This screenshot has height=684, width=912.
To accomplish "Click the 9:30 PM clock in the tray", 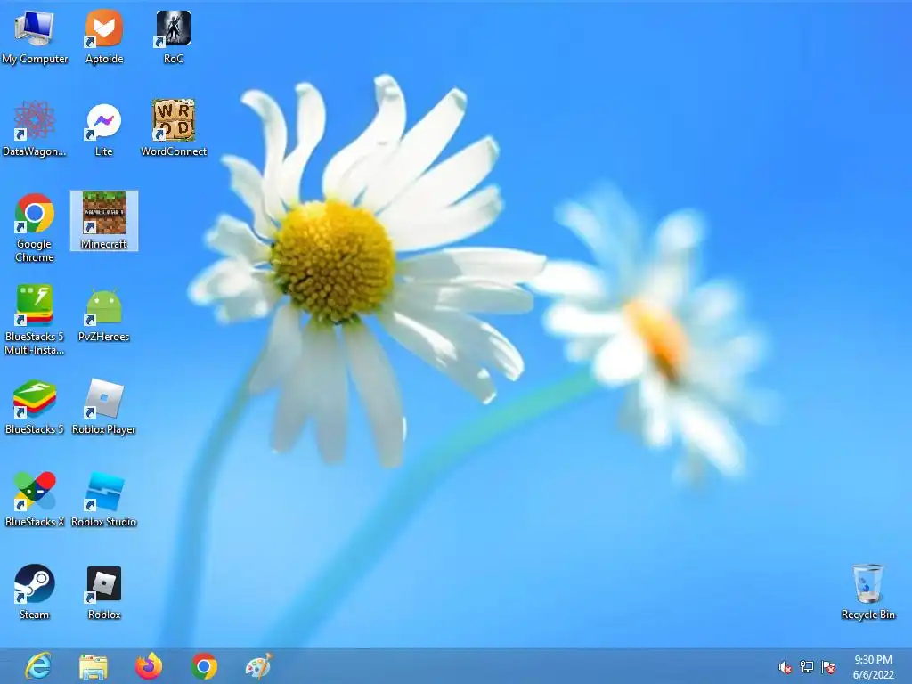I will tap(873, 660).
